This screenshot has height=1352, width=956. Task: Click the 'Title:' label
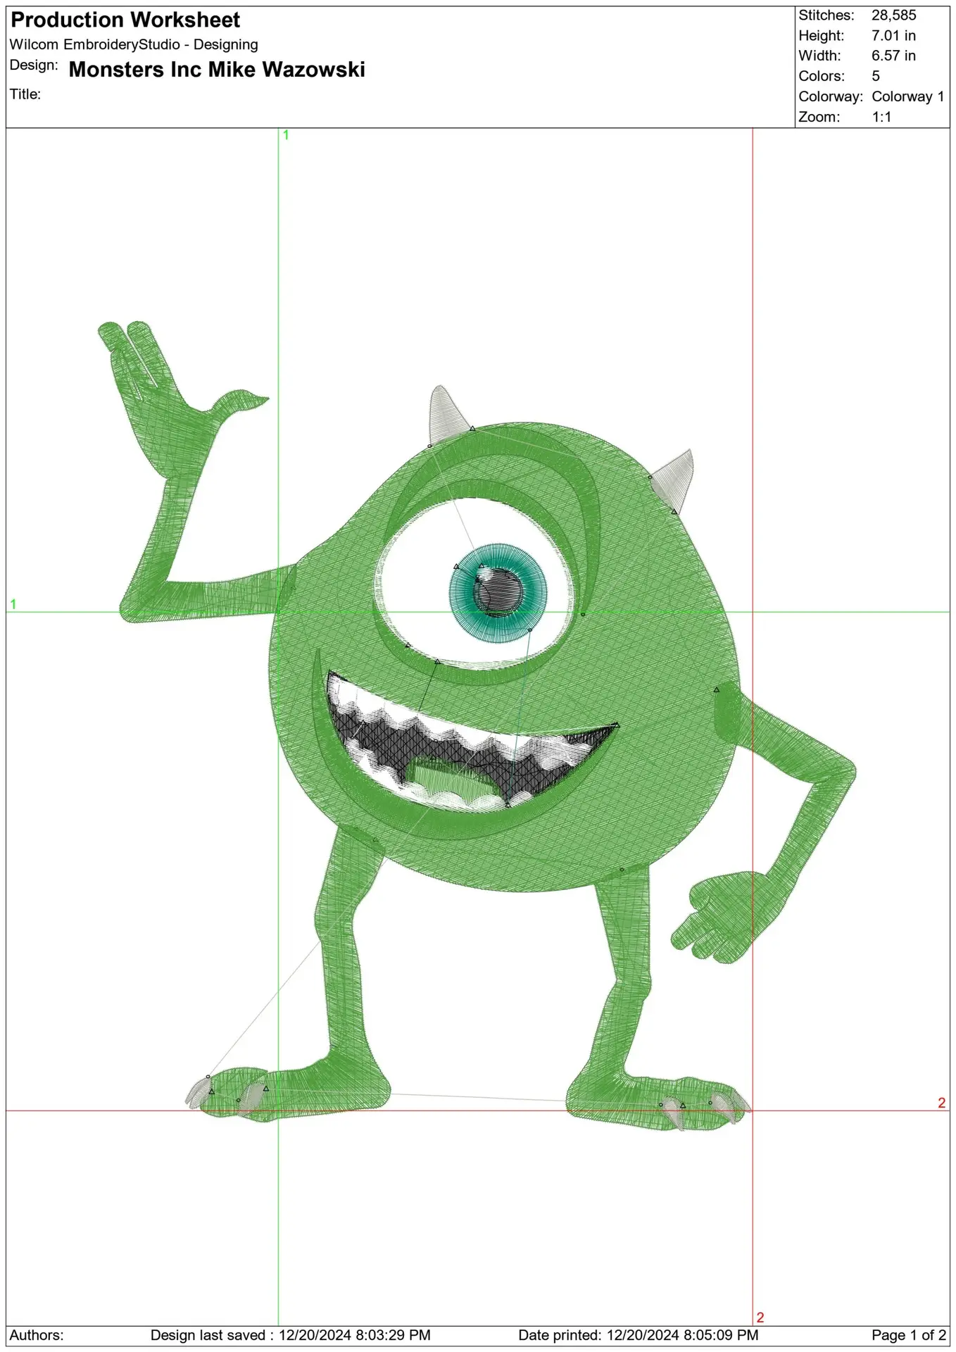coord(25,94)
